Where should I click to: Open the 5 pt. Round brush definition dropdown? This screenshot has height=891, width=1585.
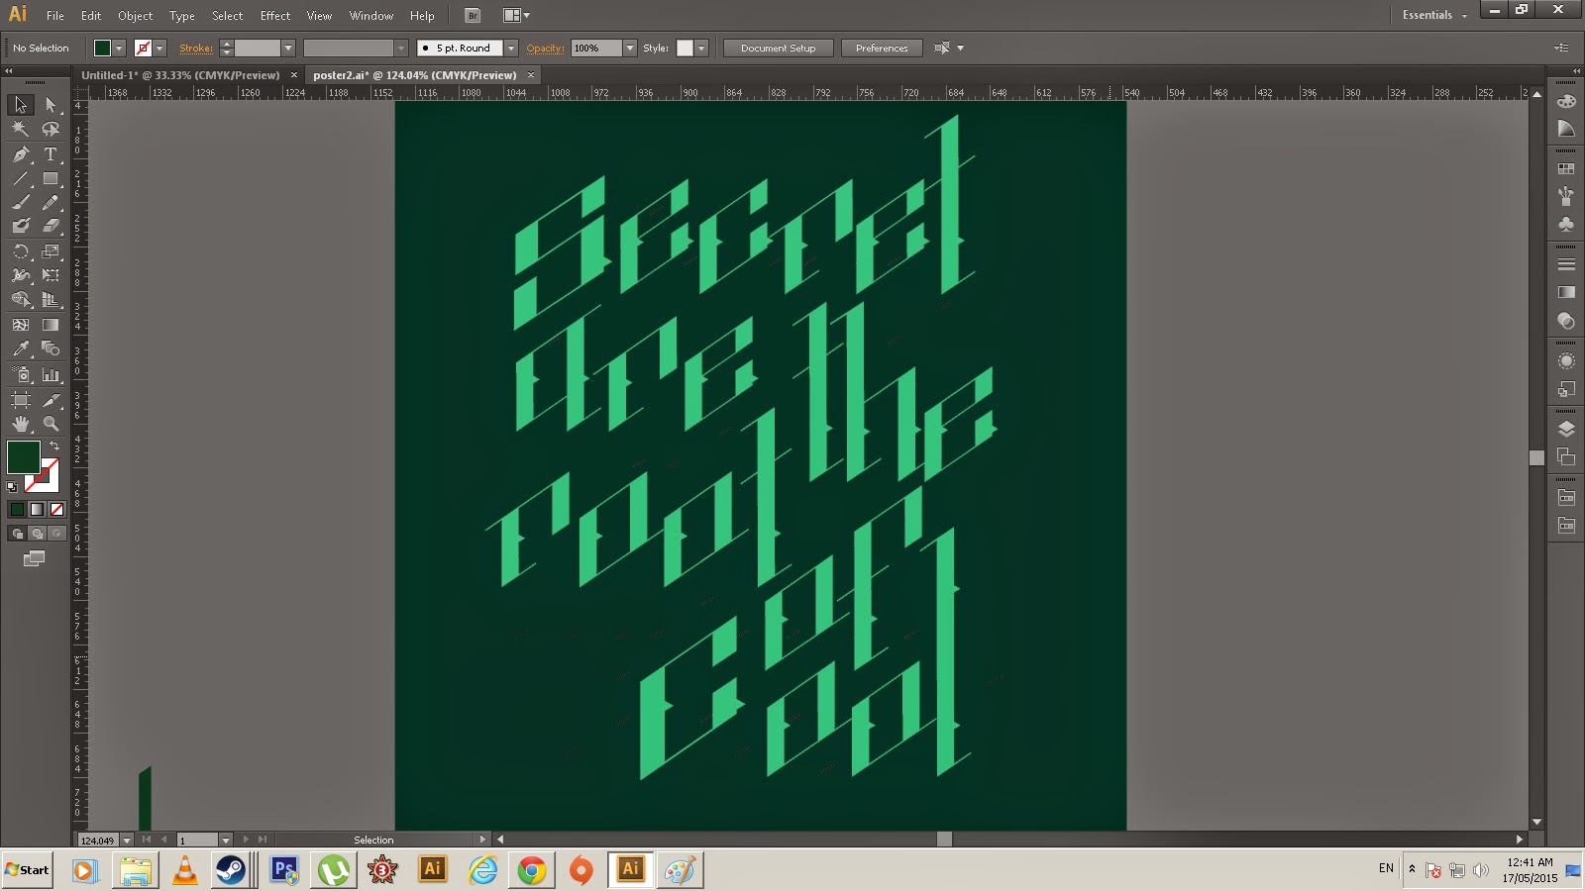tap(511, 48)
